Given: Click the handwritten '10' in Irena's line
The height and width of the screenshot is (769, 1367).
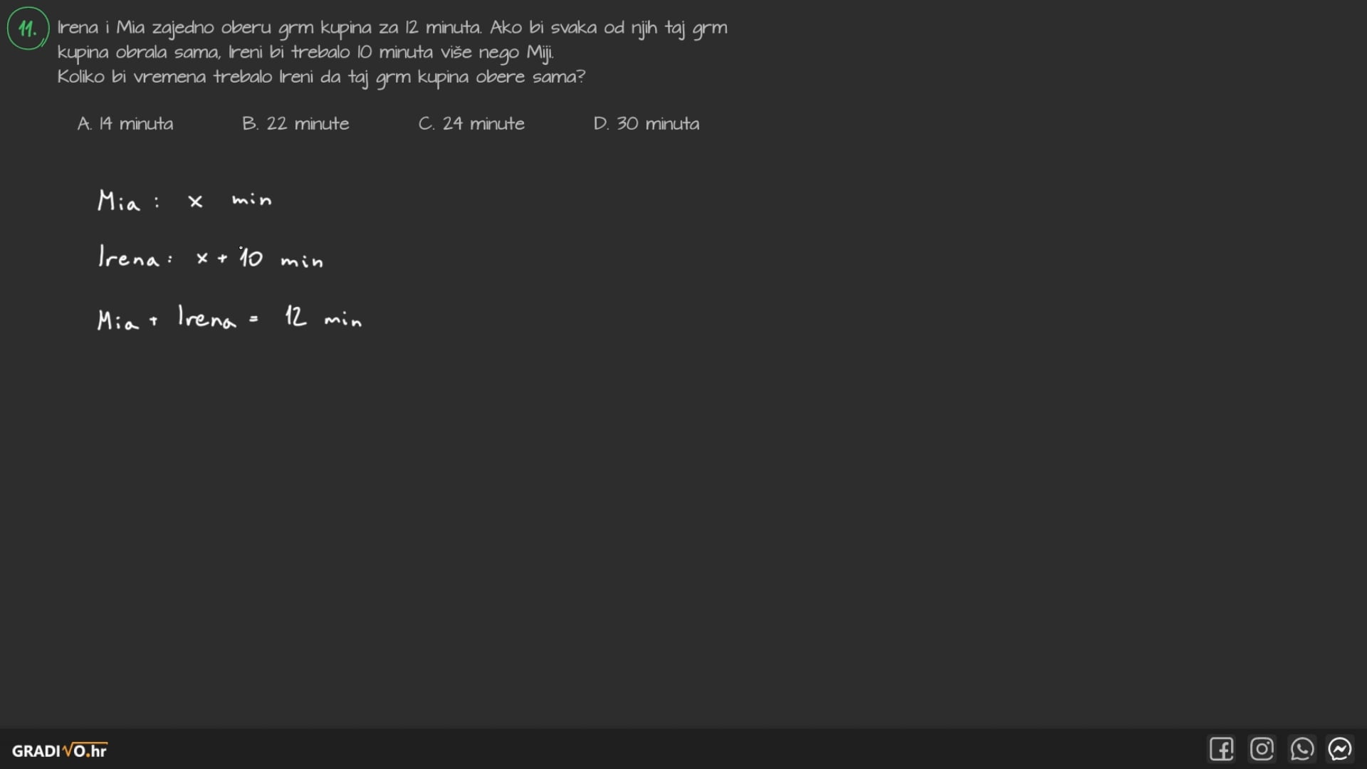Looking at the screenshot, I should point(251,258).
